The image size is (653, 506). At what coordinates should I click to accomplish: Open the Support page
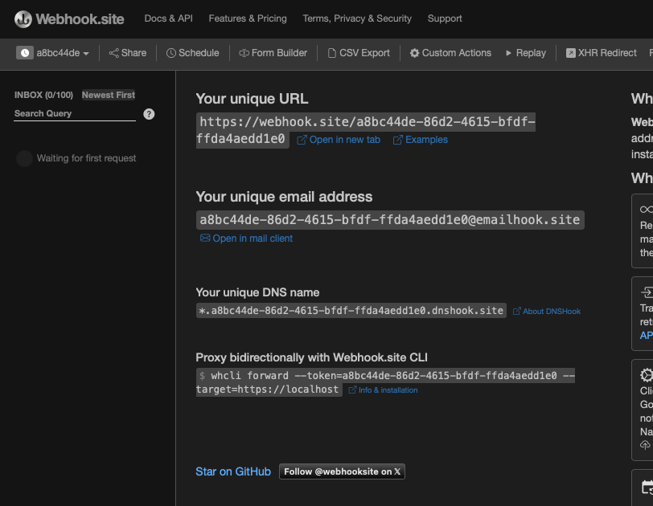tap(445, 18)
